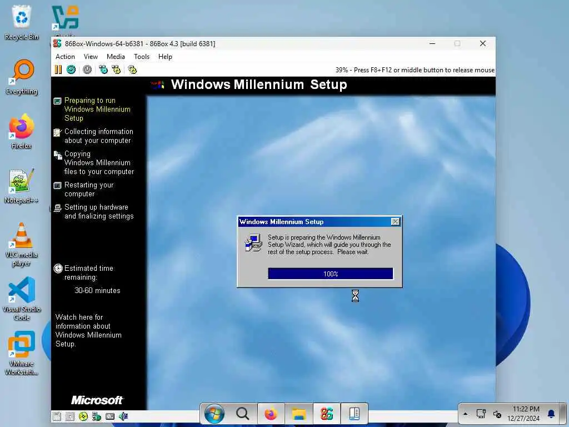
Task: Open File Explorer from the taskbar
Action: tap(299, 414)
